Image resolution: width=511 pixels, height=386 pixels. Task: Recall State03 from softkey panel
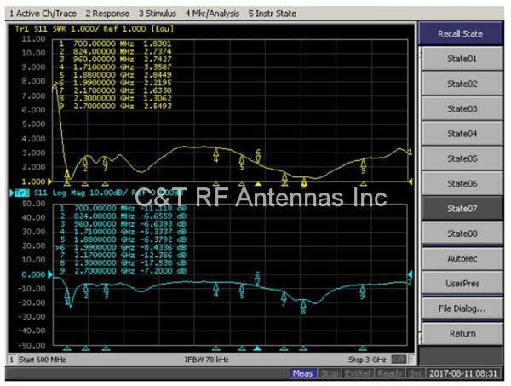tap(462, 109)
